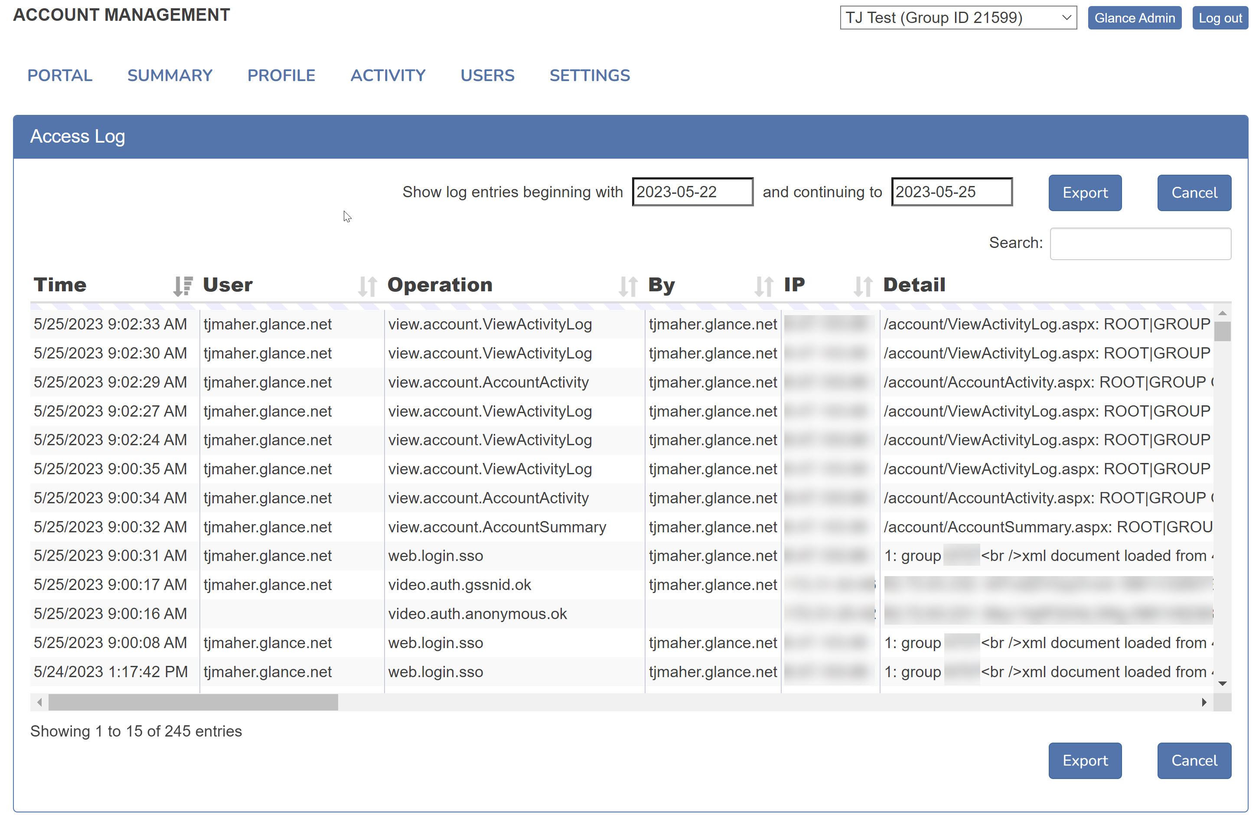Select the beginning date input field

(x=692, y=192)
